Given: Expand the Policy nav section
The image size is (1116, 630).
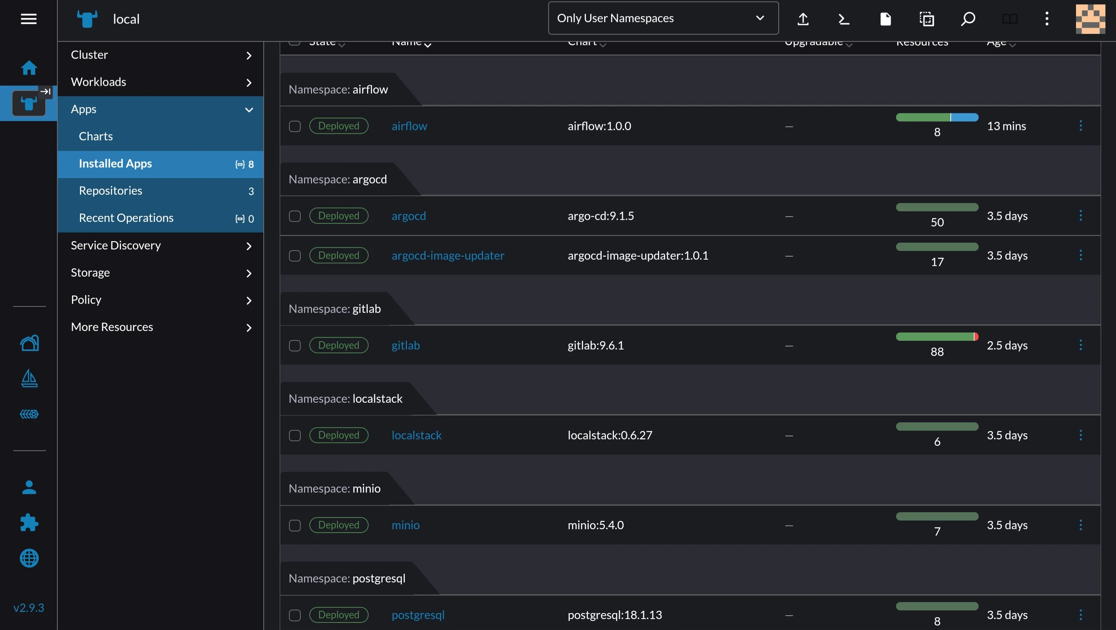Looking at the screenshot, I should pos(160,300).
